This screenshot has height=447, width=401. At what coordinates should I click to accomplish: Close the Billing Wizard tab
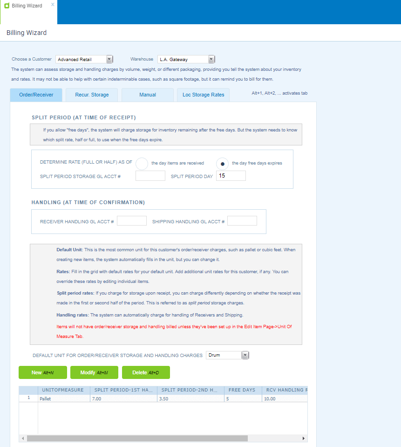[53, 4]
